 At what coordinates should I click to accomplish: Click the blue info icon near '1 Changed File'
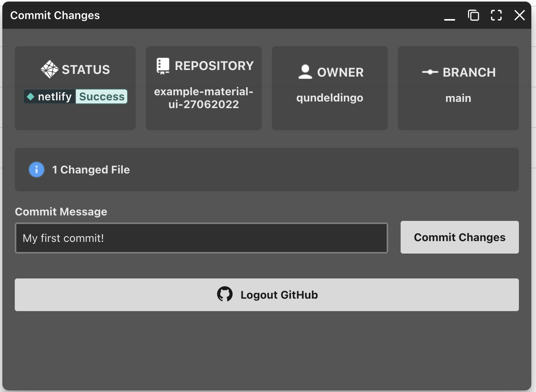click(36, 170)
